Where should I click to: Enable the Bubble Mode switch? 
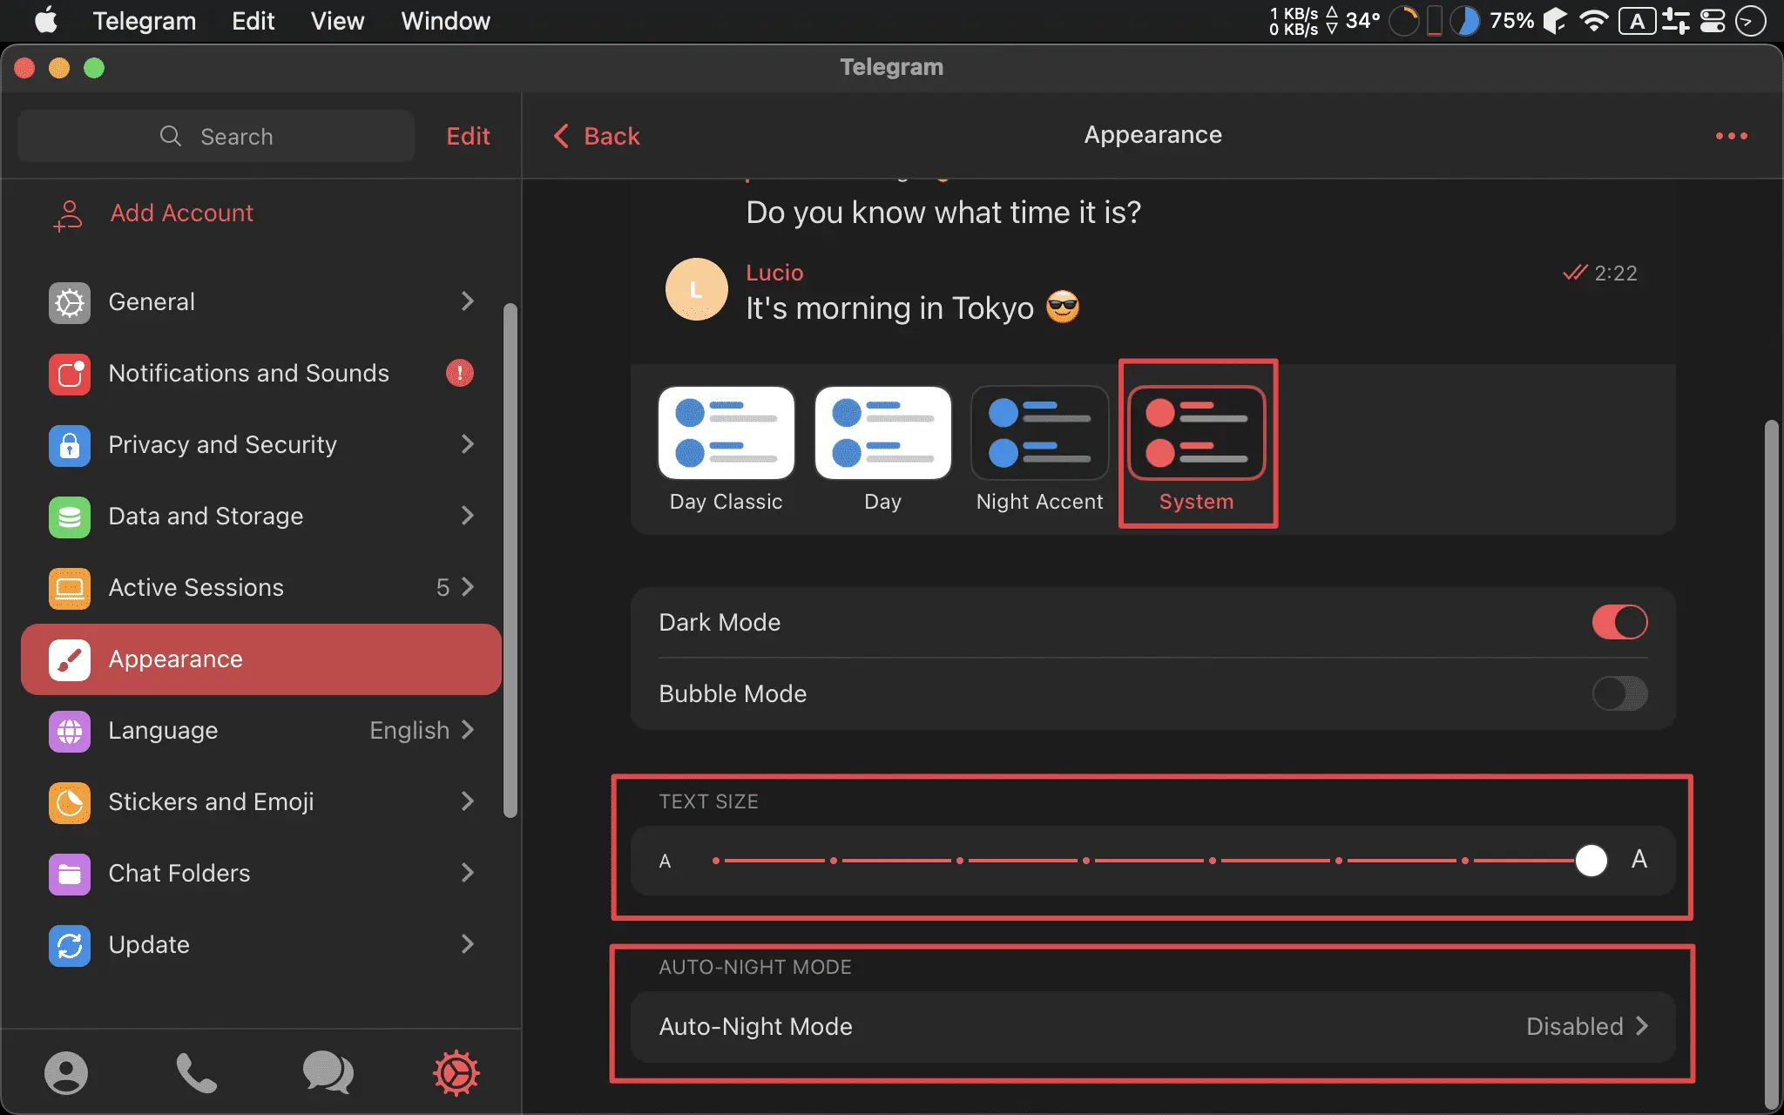coord(1619,693)
